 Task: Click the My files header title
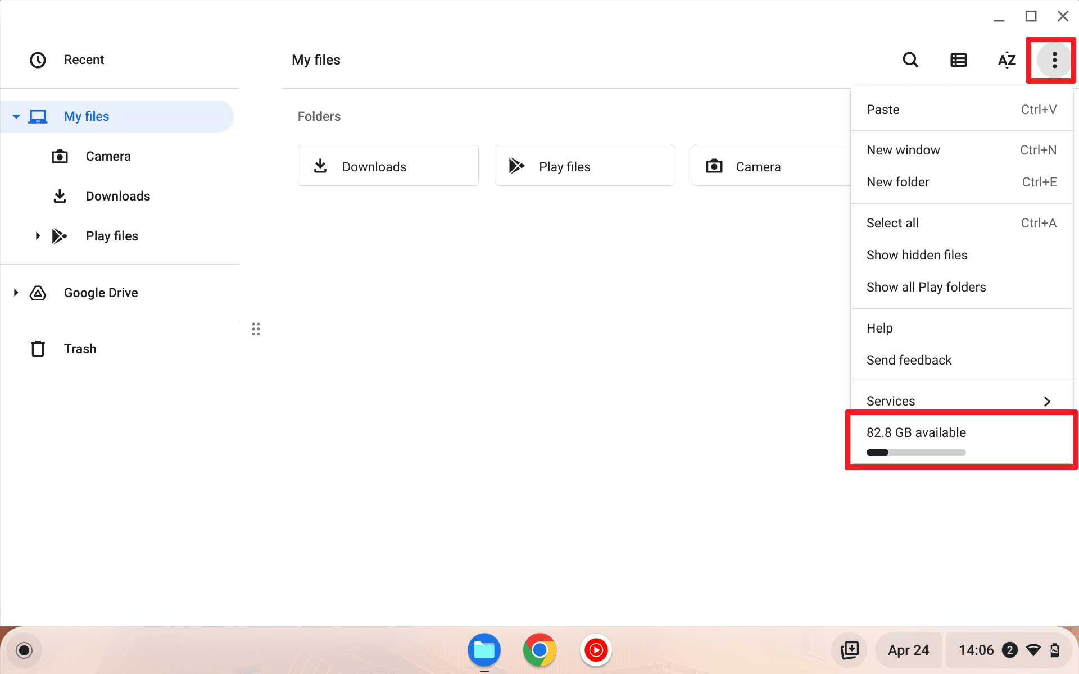pos(316,60)
